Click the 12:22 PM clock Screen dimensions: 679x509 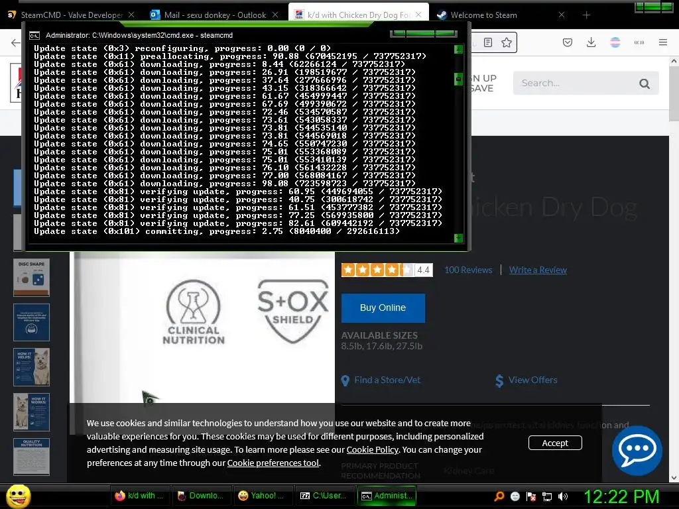[x=622, y=496]
